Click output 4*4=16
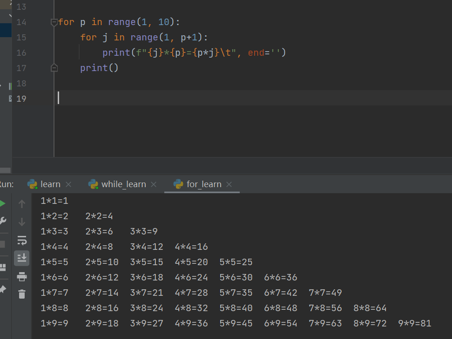Viewport: 452px width, 339px height. [191, 247]
